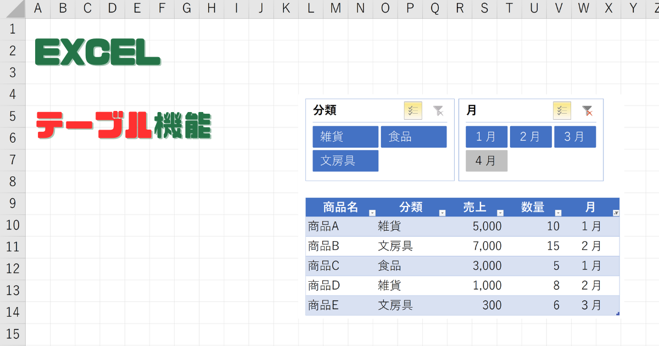
Task: Toggle the 3月 slicer button
Action: [x=574, y=137]
